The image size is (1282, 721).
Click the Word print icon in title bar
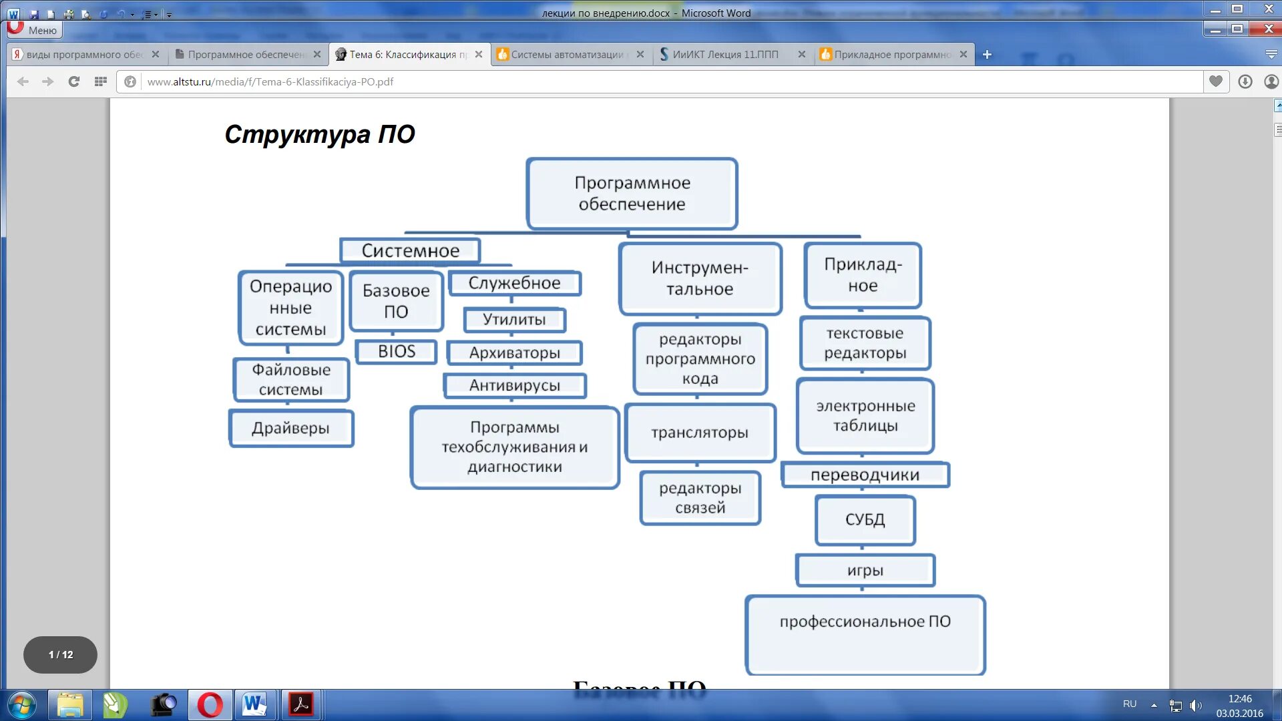coord(69,13)
